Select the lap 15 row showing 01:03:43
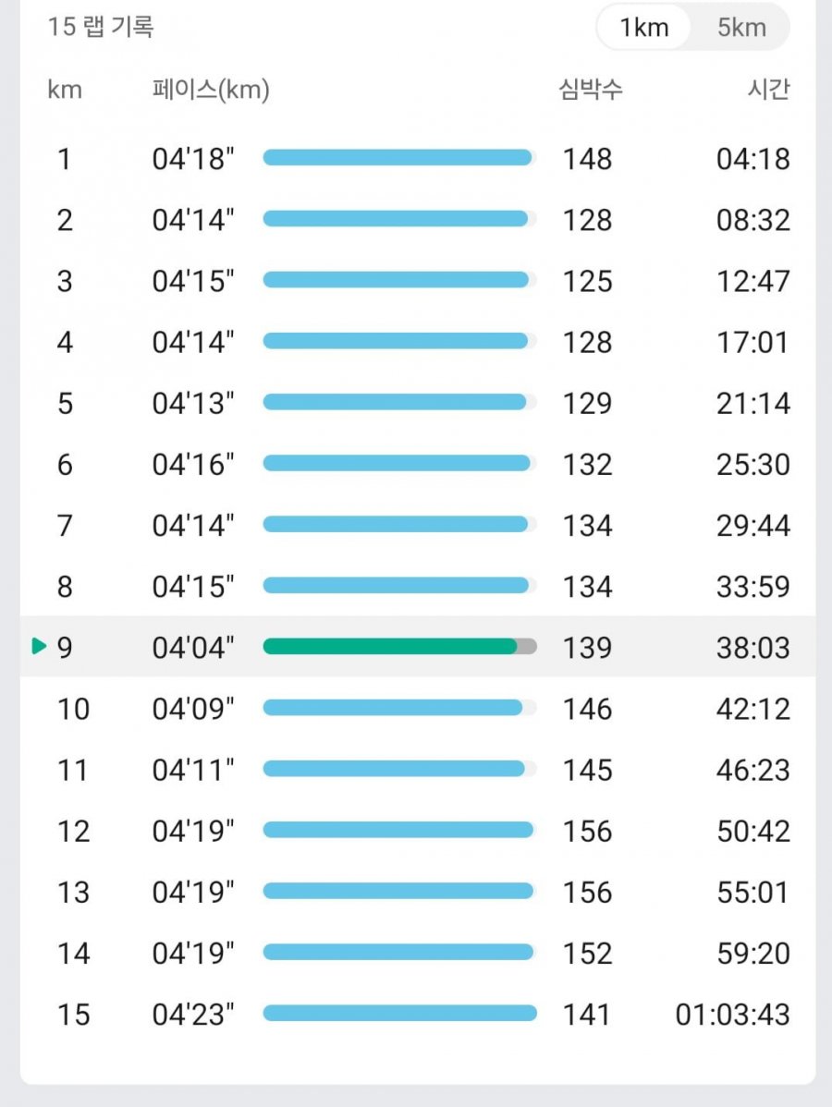This screenshot has width=832, height=1107. 418,1014
